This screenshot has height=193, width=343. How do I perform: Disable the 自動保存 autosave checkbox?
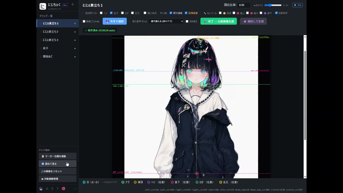[x=276, y=13]
